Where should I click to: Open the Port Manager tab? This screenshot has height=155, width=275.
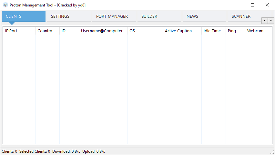point(112,16)
